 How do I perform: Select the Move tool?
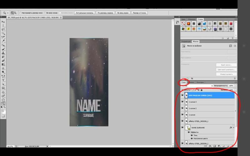3,22
